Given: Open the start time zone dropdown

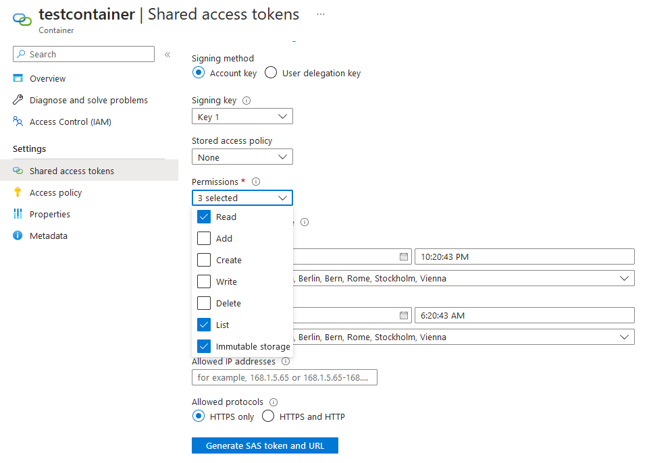Looking at the screenshot, I should click(x=463, y=278).
